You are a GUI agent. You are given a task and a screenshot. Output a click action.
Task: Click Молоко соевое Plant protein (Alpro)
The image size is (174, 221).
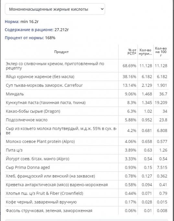pyautogui.click(x=40, y=141)
